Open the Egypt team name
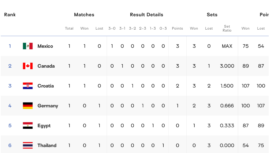 pyautogui.click(x=44, y=126)
